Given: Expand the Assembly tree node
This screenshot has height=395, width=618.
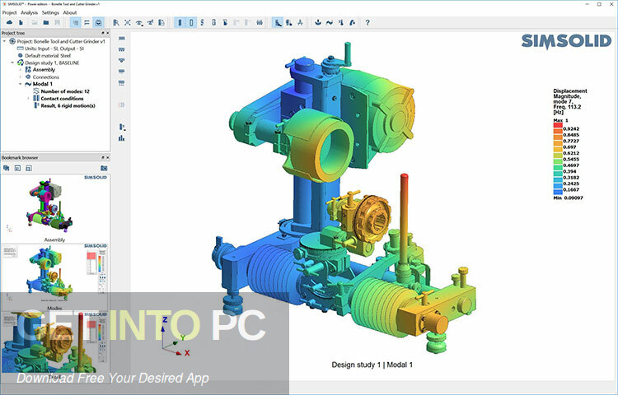Looking at the screenshot, I should (21, 70).
